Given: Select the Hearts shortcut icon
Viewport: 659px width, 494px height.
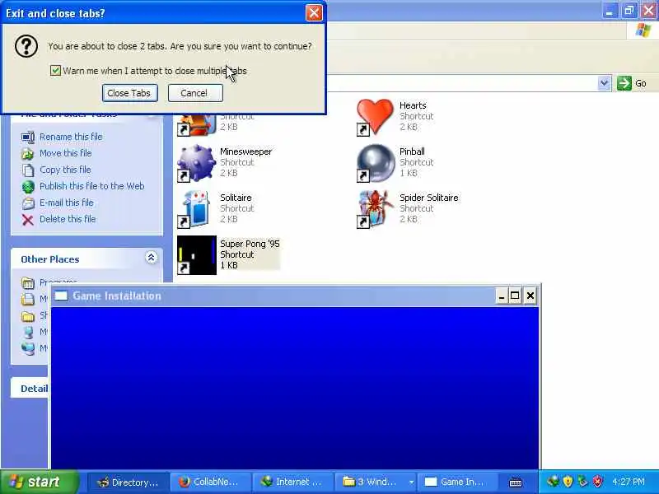Looking at the screenshot, I should [x=375, y=117].
